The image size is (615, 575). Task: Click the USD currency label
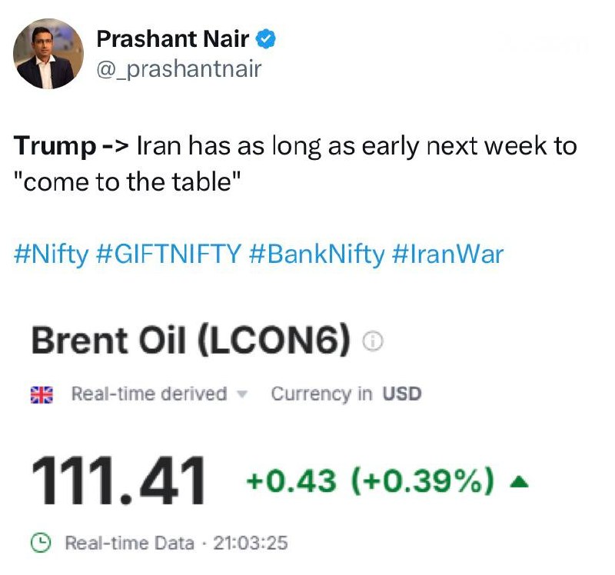tap(402, 394)
